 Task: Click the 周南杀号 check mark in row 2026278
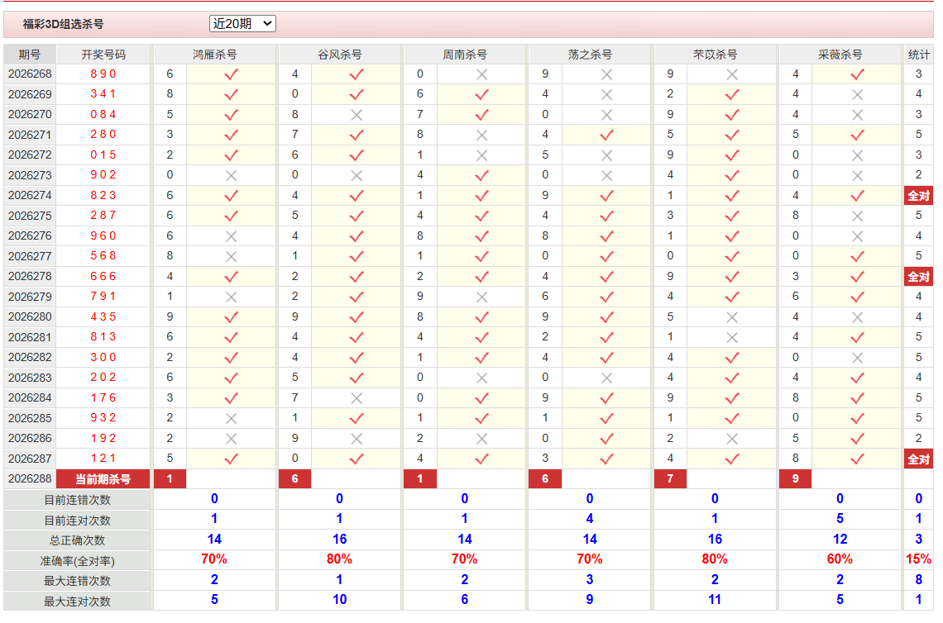tap(481, 276)
